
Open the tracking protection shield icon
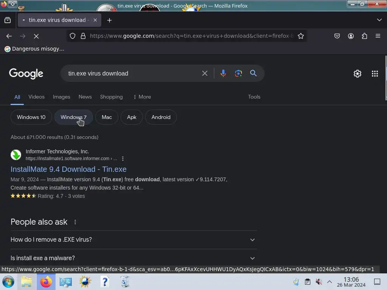coord(72,36)
